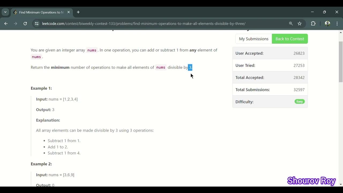Go forward in browser history
This screenshot has width=343, height=193.
16,24
